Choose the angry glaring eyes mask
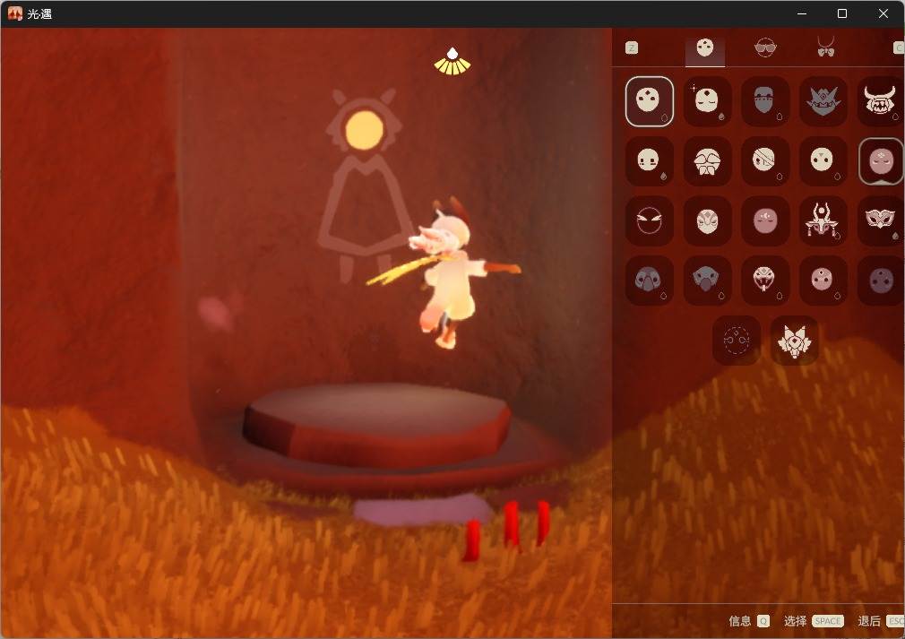Image resolution: width=905 pixels, height=639 pixels. pyautogui.click(x=650, y=220)
